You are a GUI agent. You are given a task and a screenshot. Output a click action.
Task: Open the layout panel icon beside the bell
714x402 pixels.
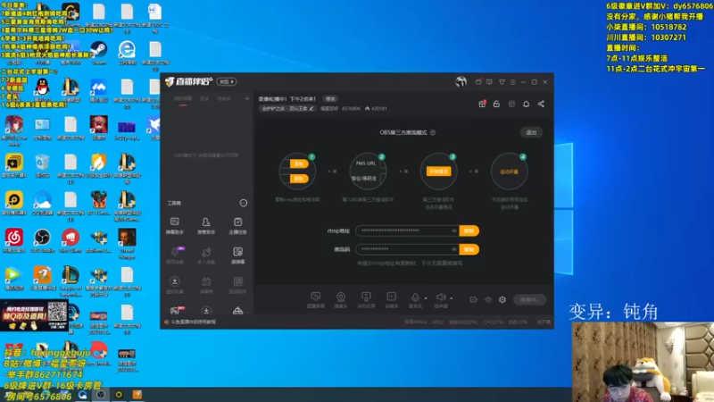click(511, 104)
